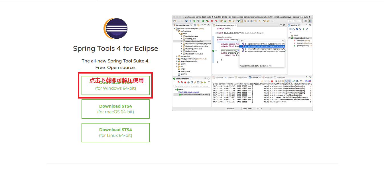Viewport: 384px width, 178px height.
Task: Collapse the src/main/java tree node
Action: tap(177, 32)
